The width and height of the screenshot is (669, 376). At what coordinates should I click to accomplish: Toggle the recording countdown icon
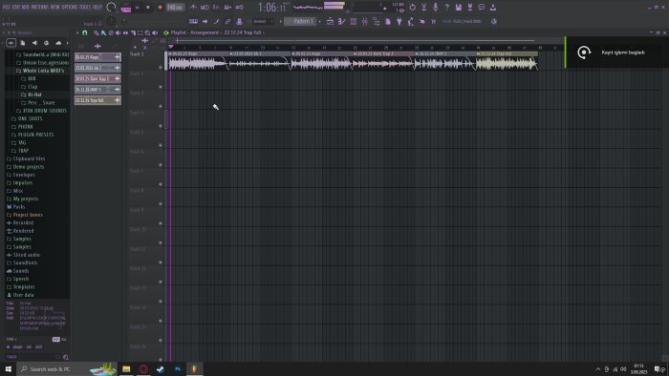[x=216, y=8]
